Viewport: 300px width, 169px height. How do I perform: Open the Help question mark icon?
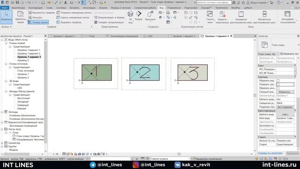coord(278,2)
